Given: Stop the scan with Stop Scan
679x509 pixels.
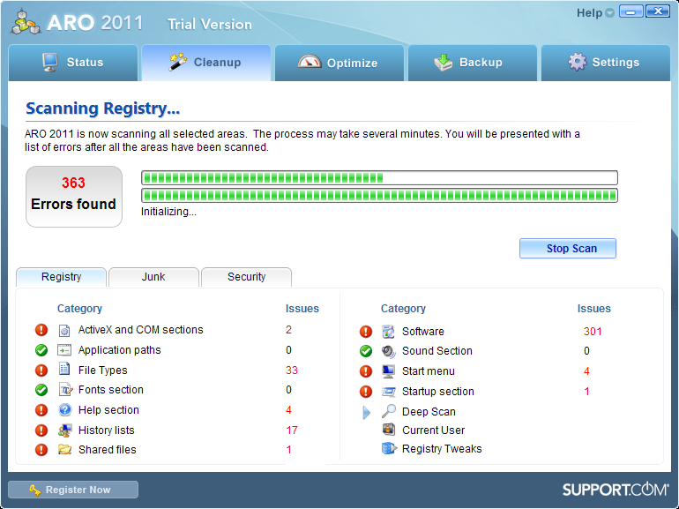Looking at the screenshot, I should 568,248.
